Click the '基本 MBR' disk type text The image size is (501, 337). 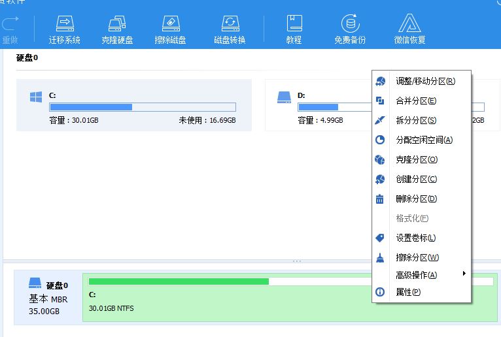(x=48, y=299)
